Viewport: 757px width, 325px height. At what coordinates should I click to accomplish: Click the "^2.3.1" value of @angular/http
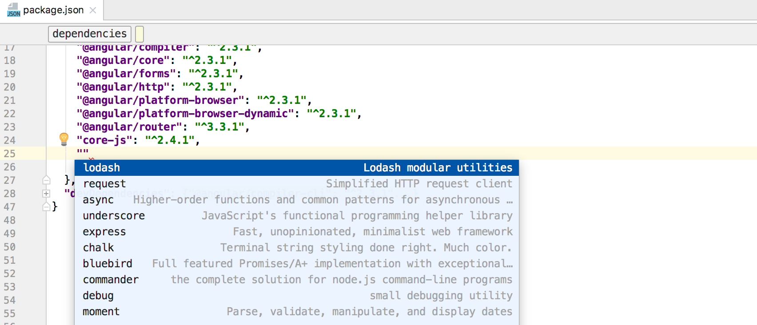[207, 87]
